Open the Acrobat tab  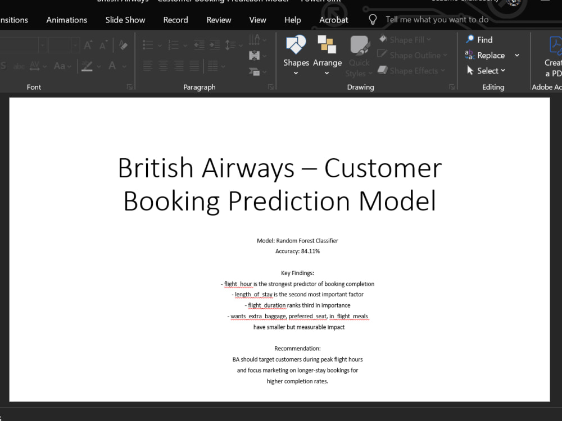(334, 20)
